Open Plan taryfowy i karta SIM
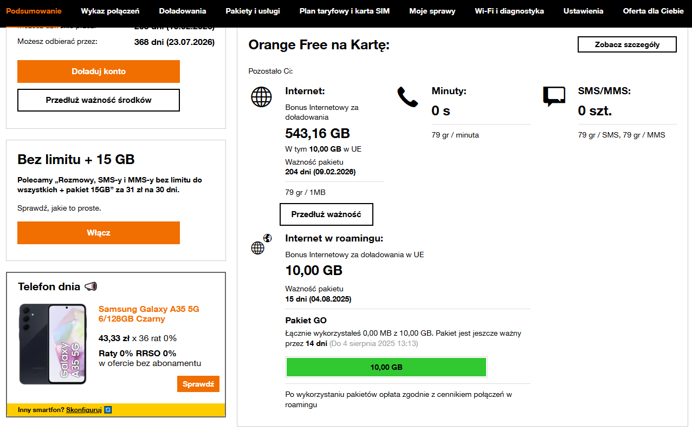The height and width of the screenshot is (431, 692). click(x=345, y=11)
